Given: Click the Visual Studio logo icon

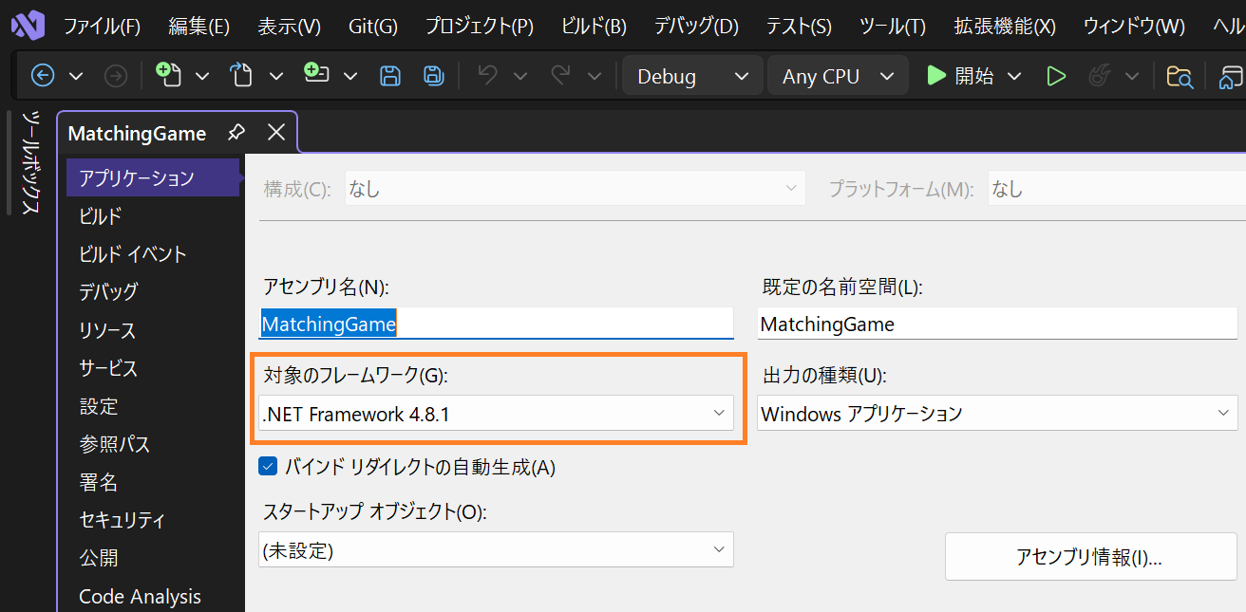Looking at the screenshot, I should (x=26, y=25).
